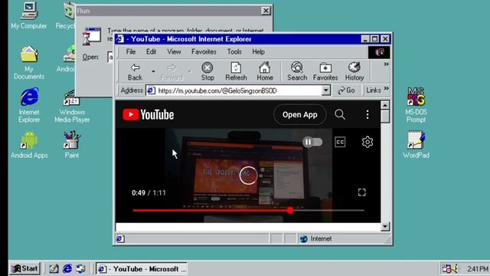Viewport: 490px width, 276px height.
Task: Stop loading the page
Action: 207,71
